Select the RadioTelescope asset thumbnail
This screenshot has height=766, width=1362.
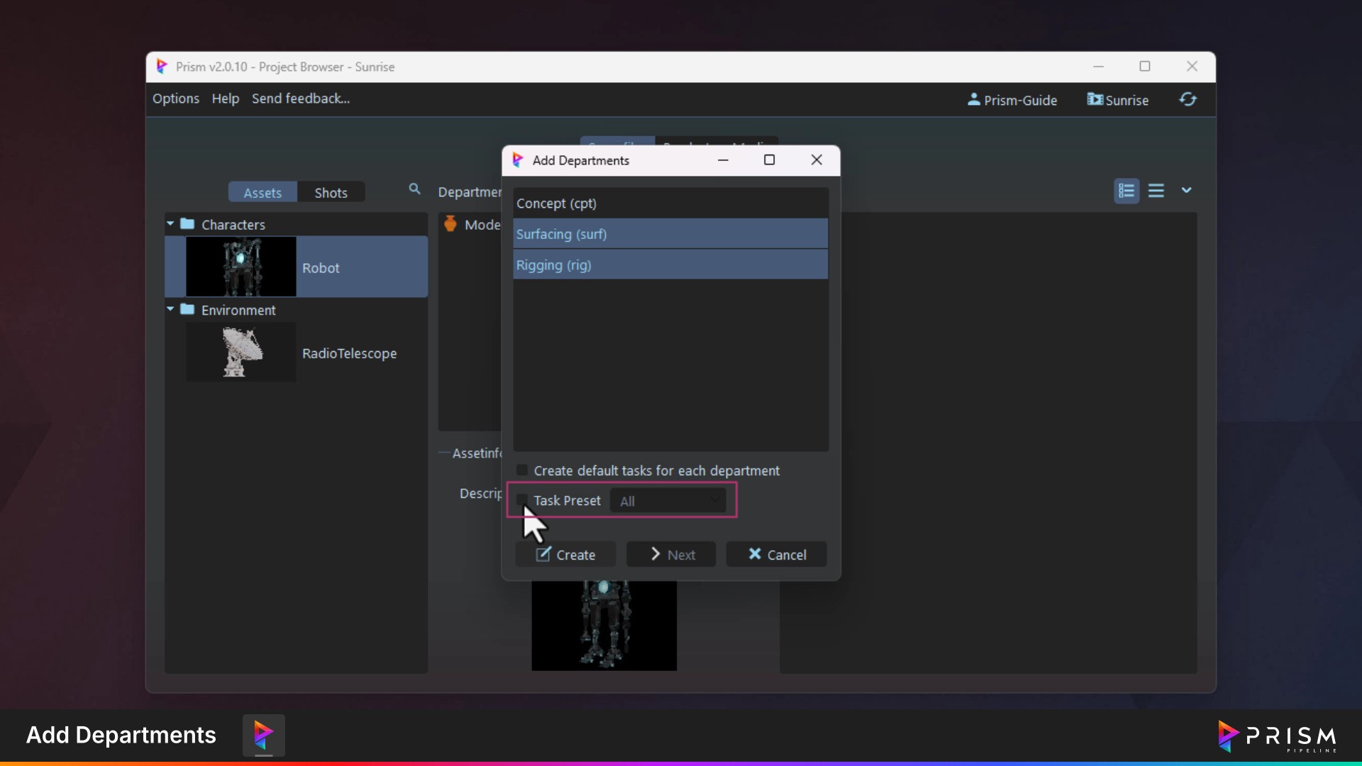coord(241,353)
